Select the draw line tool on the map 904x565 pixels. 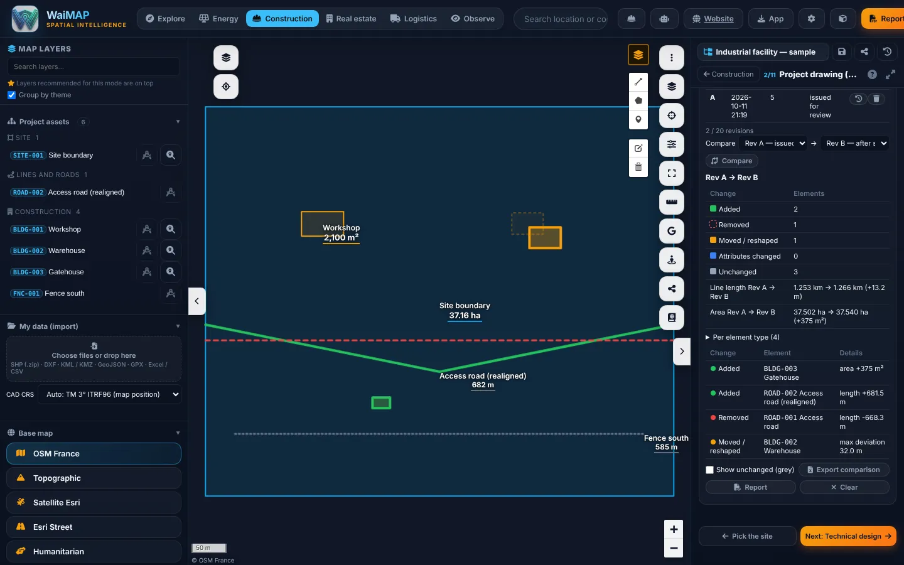(x=638, y=82)
